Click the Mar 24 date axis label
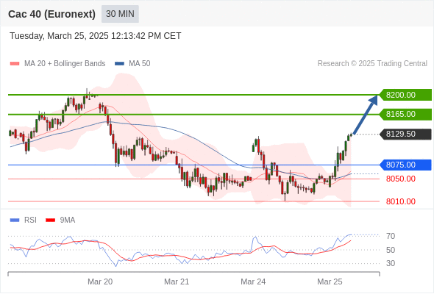The width and height of the screenshot is (434, 294). [x=253, y=282]
